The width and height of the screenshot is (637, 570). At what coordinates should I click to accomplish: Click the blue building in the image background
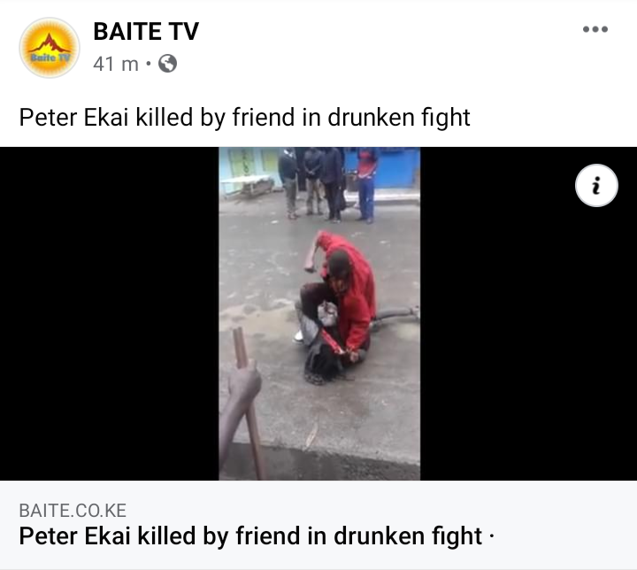pos(396,167)
